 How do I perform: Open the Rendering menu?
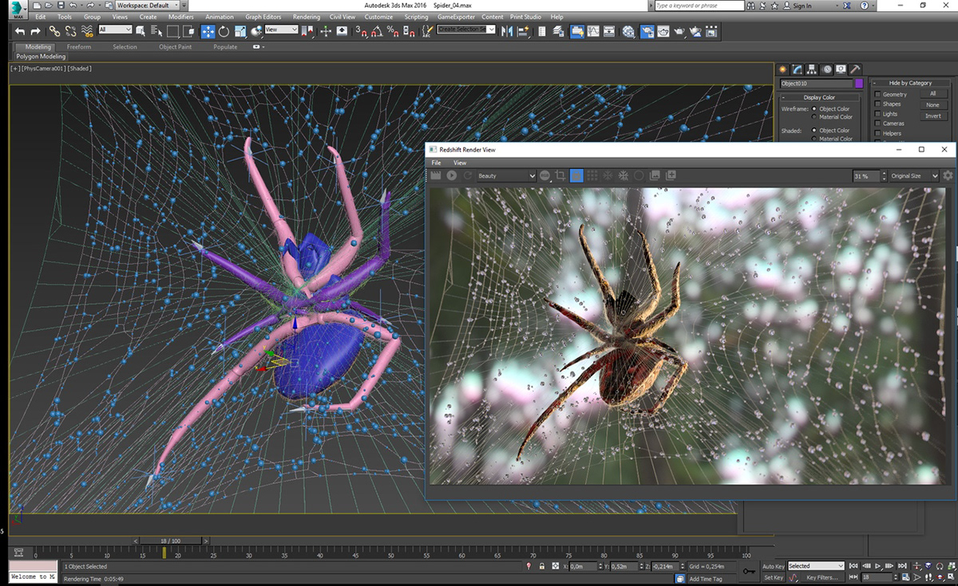pyautogui.click(x=306, y=17)
